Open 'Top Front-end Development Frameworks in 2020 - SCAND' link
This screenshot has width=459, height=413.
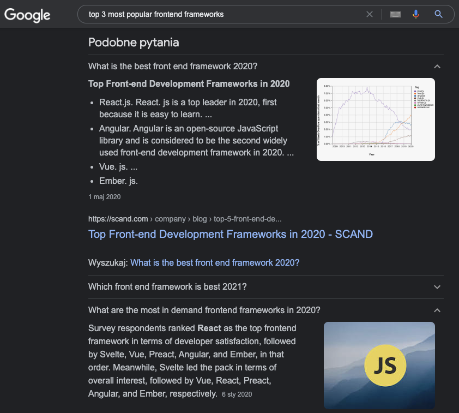(231, 235)
